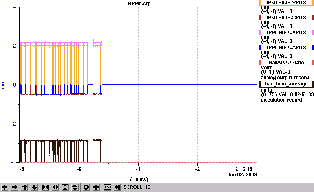Click the pan down arrow icon

click(34, 187)
